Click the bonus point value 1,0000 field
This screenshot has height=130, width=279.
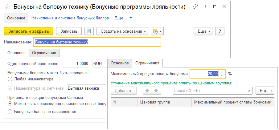click(75, 64)
